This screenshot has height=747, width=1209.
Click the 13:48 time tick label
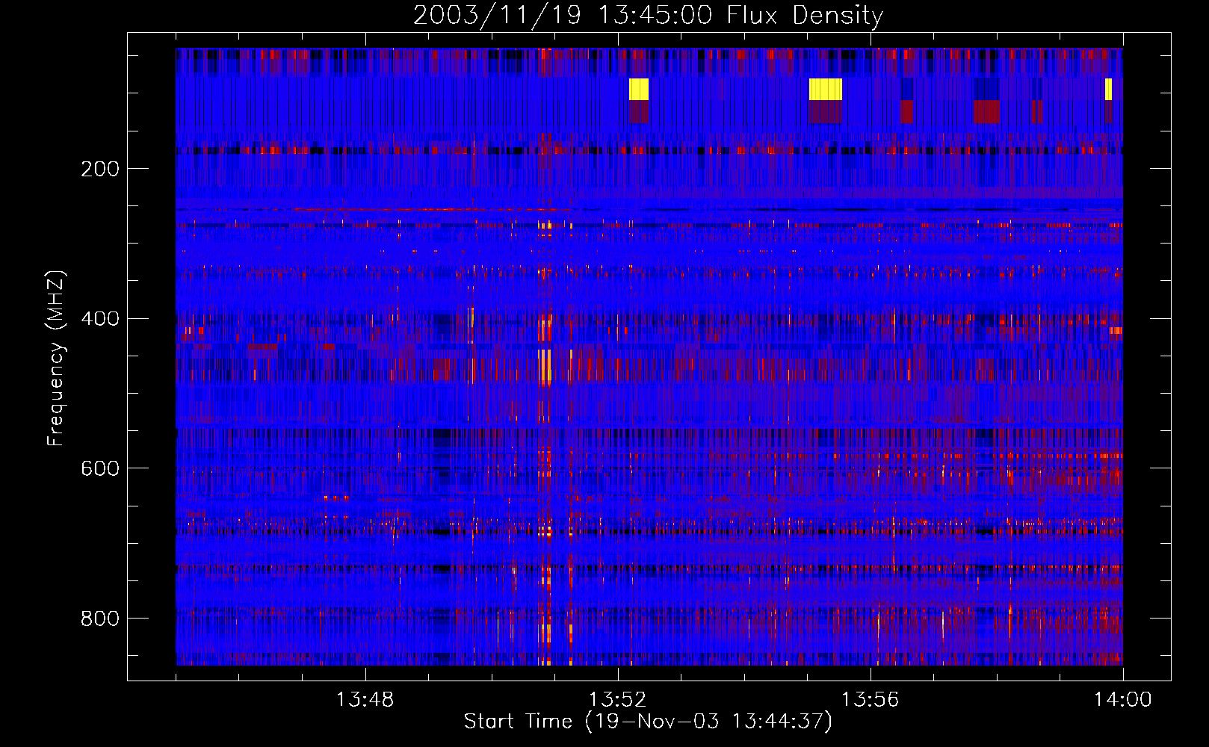click(x=365, y=700)
